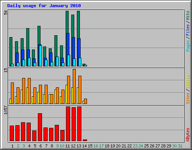
Task: Click the red KBytes bar for day 14
Action: [x=85, y=140]
